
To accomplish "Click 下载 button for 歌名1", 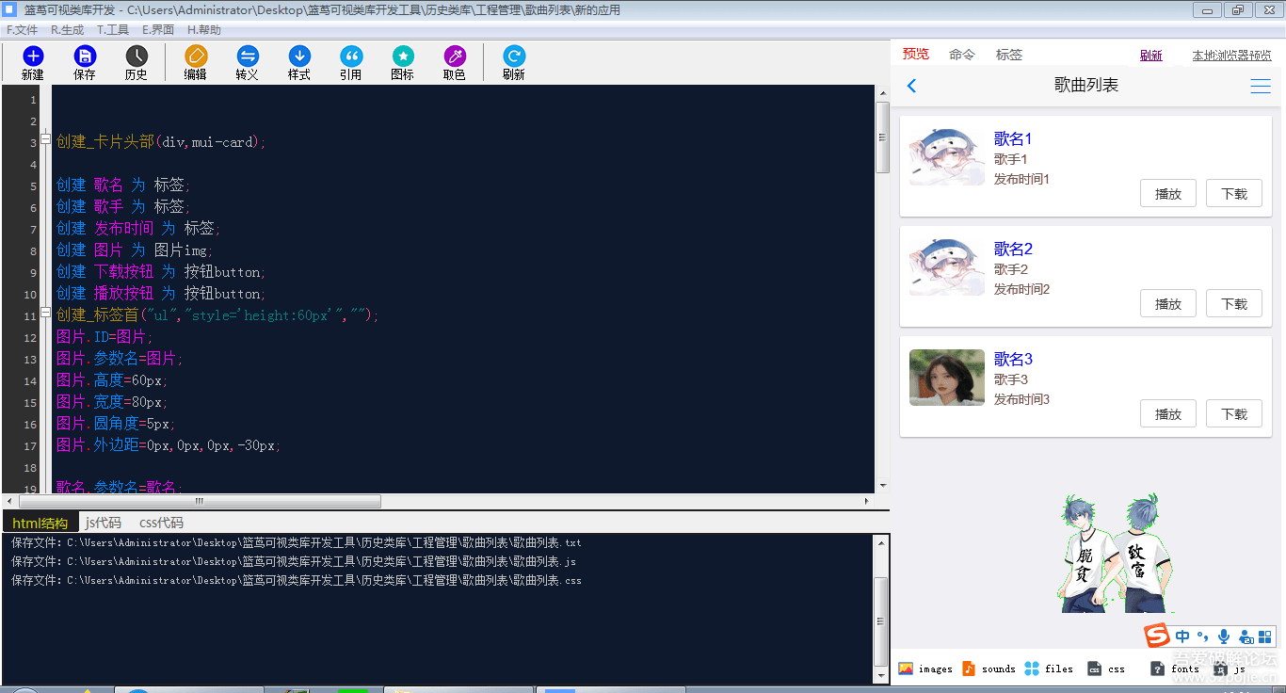I will [x=1234, y=194].
